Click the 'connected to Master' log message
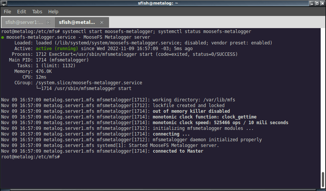 [178, 151]
